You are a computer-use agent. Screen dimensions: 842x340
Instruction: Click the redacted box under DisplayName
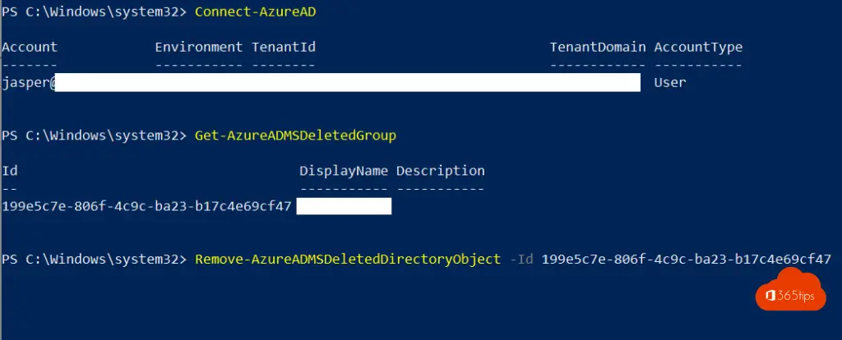pyautogui.click(x=344, y=206)
